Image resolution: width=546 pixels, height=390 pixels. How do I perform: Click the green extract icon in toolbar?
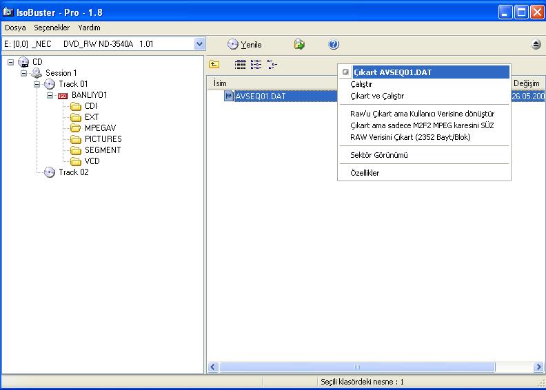299,44
